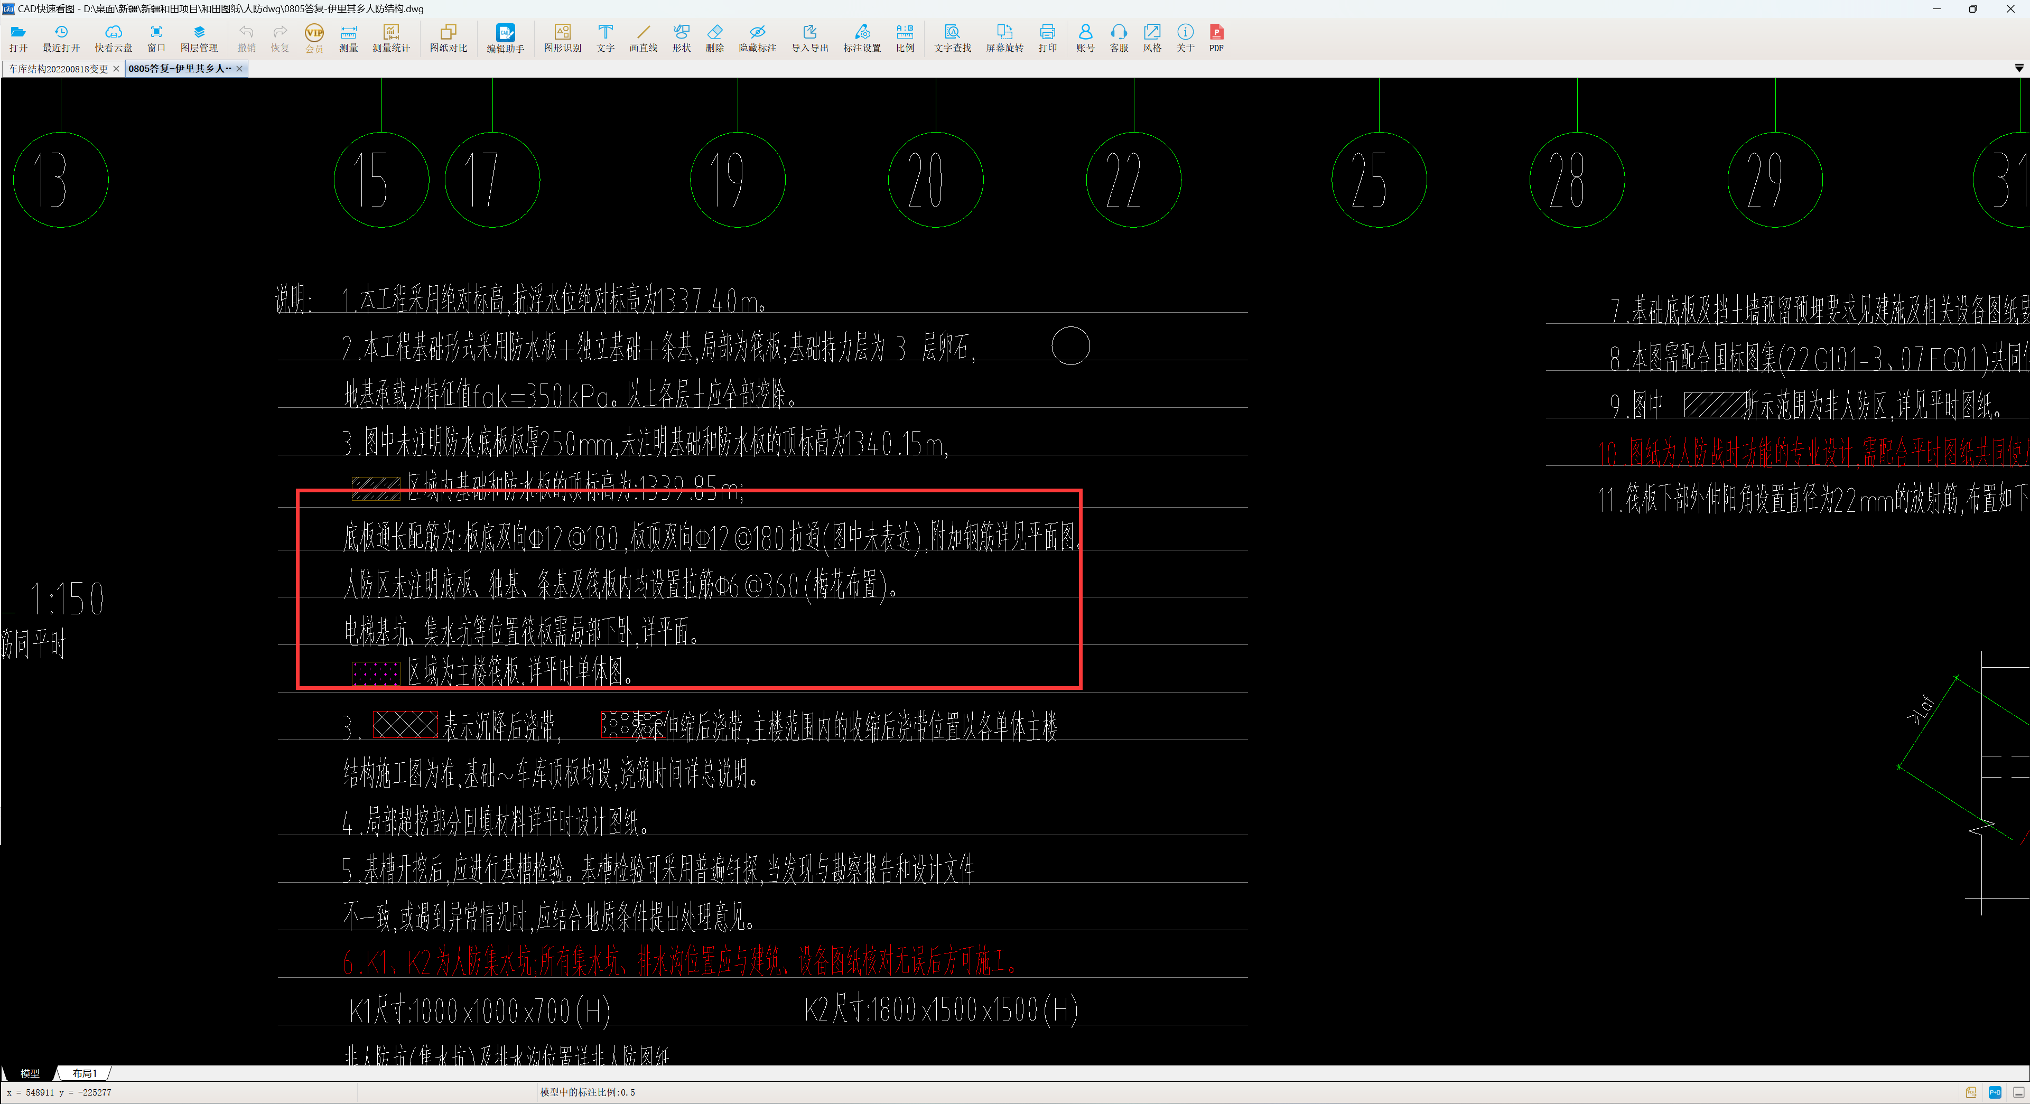Click the 说明: heading text
The height and width of the screenshot is (1104, 2030).
[293, 300]
